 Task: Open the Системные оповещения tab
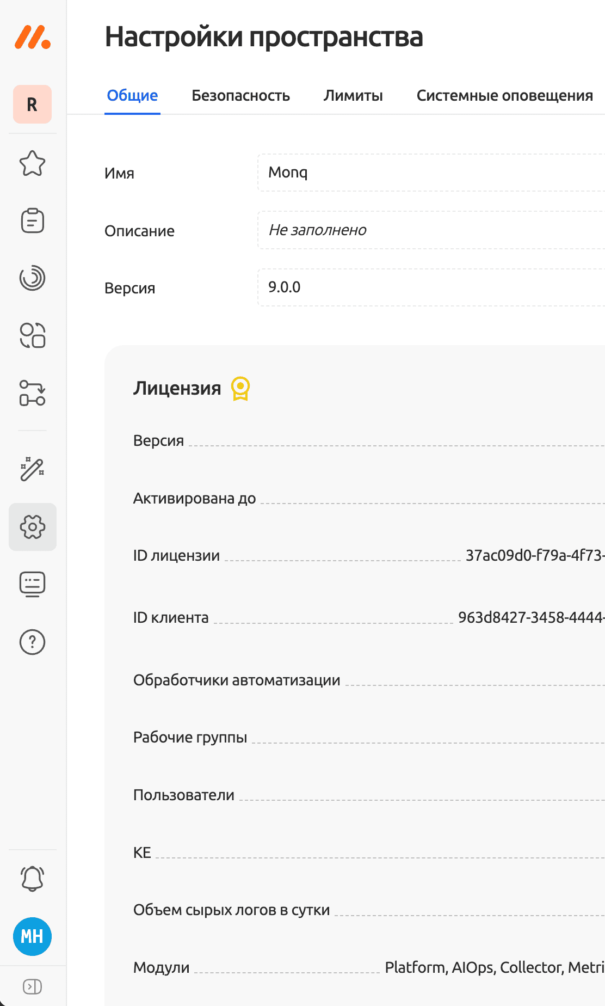tap(504, 96)
